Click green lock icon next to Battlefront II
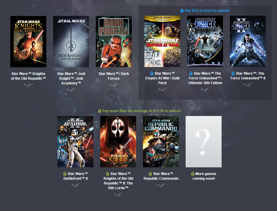The width and height of the screenshot is (277, 211). tap(65, 174)
